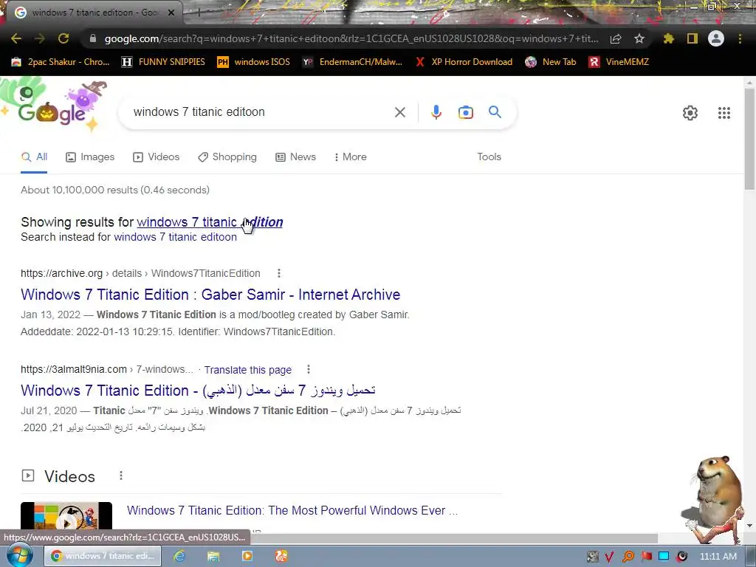Select the Images results tab
This screenshot has width=756, height=567.
pos(90,157)
